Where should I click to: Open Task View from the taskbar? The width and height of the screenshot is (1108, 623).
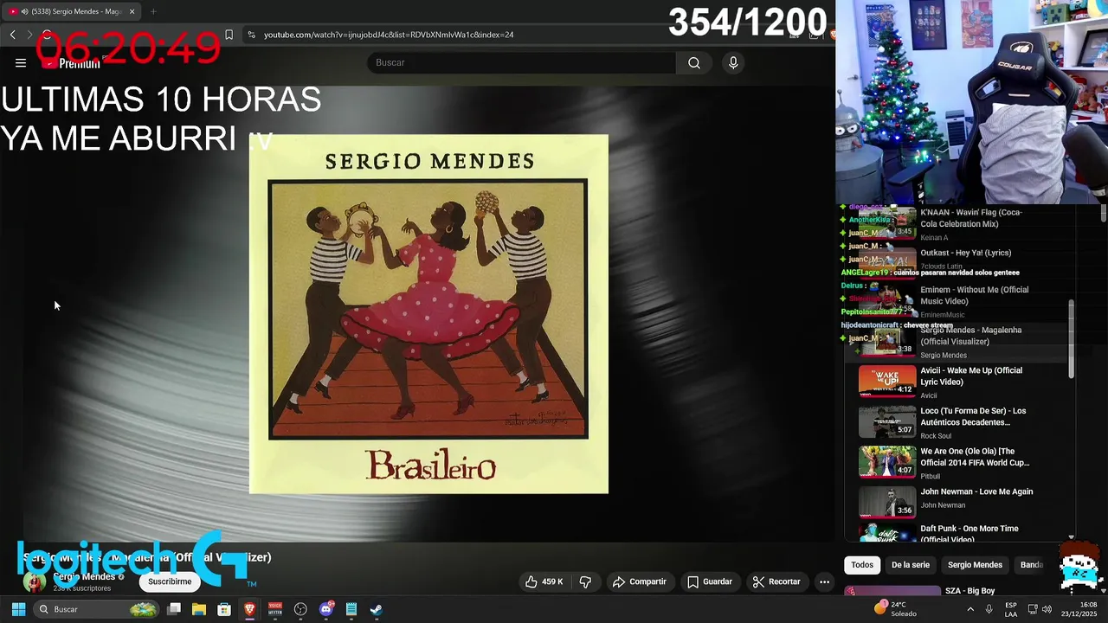point(174,609)
